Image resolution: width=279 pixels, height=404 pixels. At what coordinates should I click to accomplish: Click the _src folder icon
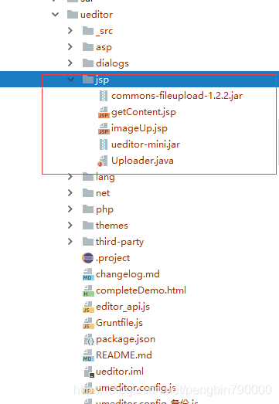[x=88, y=31]
